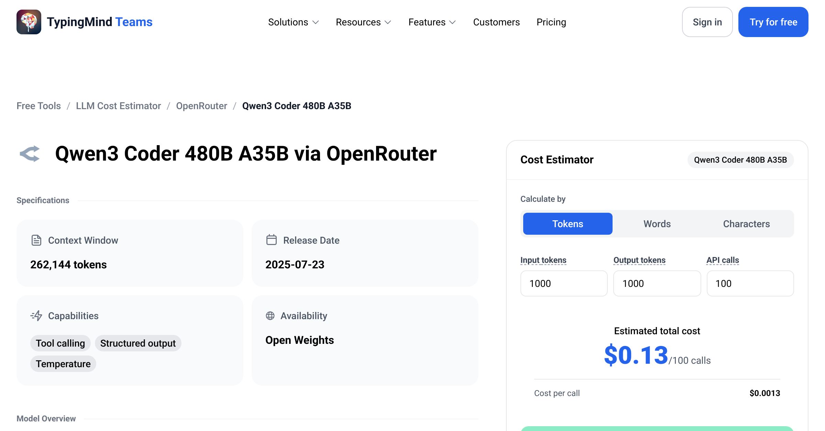Go to OpenRouter breadcrumb link
Image resolution: width=825 pixels, height=431 pixels.
[201, 106]
